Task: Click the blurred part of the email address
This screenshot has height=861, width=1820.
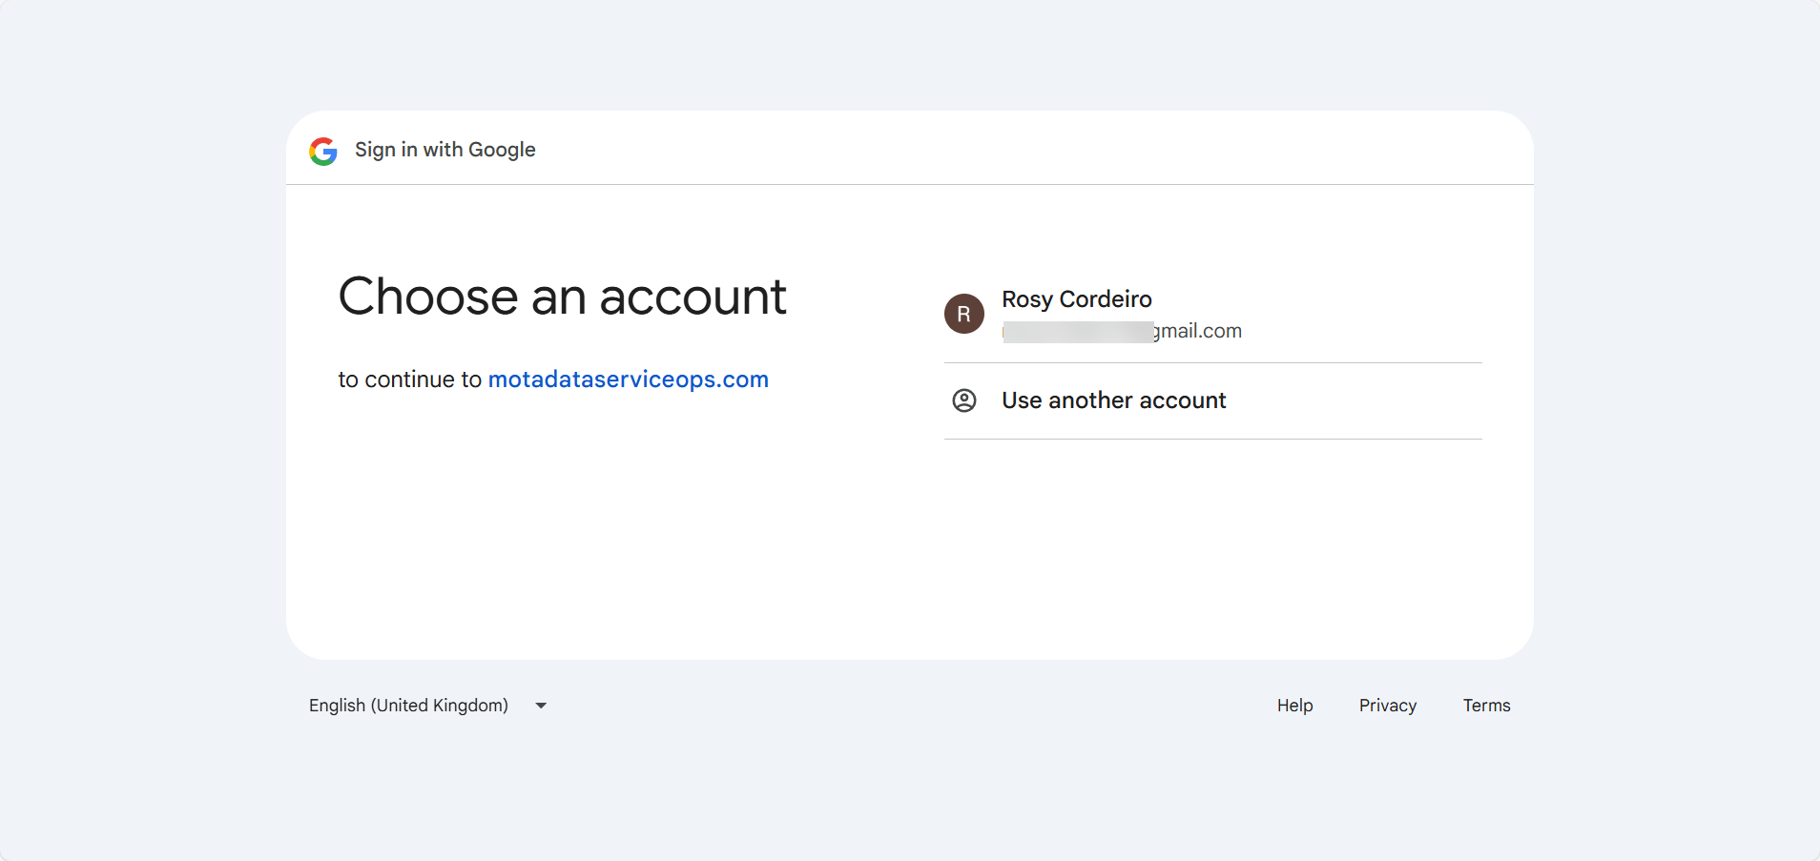Action: click(1078, 332)
